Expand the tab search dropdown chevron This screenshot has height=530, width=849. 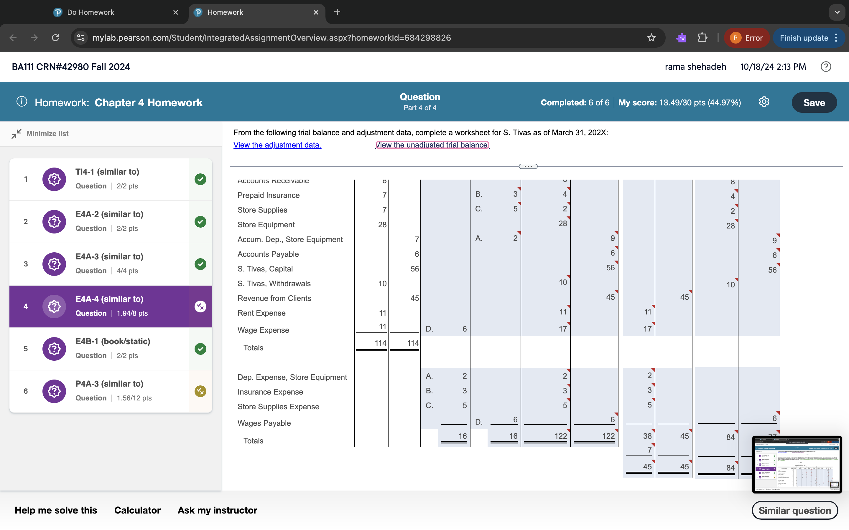click(x=837, y=12)
